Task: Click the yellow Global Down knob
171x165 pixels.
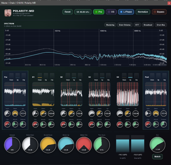Action: 48,144
